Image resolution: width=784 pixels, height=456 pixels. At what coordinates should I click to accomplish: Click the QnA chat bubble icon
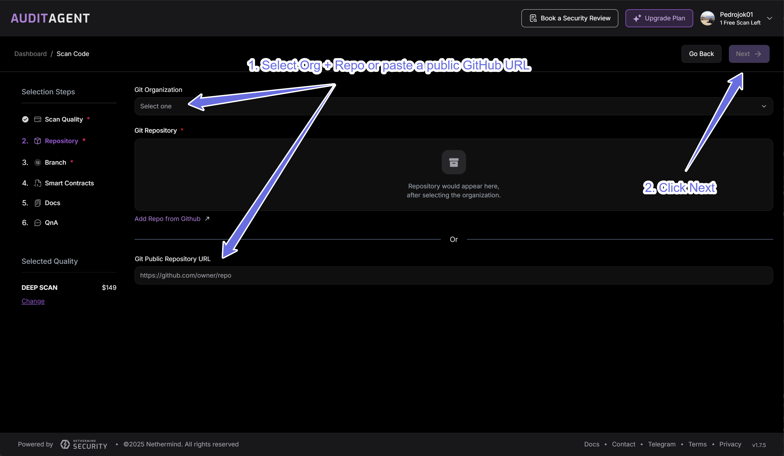coord(38,223)
